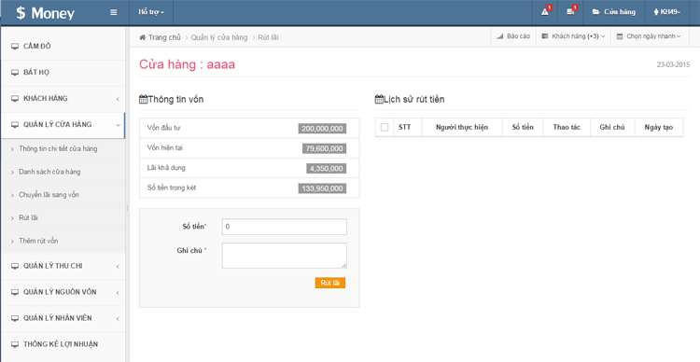Click the monitor icon next to BÁT HỌ

coord(15,73)
